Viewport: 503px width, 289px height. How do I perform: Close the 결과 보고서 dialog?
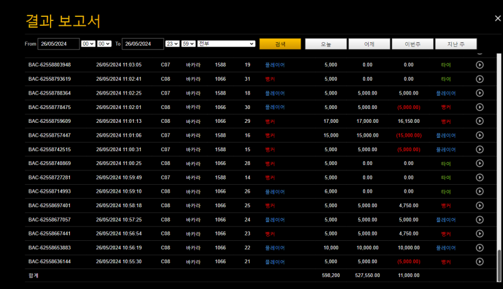click(x=498, y=19)
